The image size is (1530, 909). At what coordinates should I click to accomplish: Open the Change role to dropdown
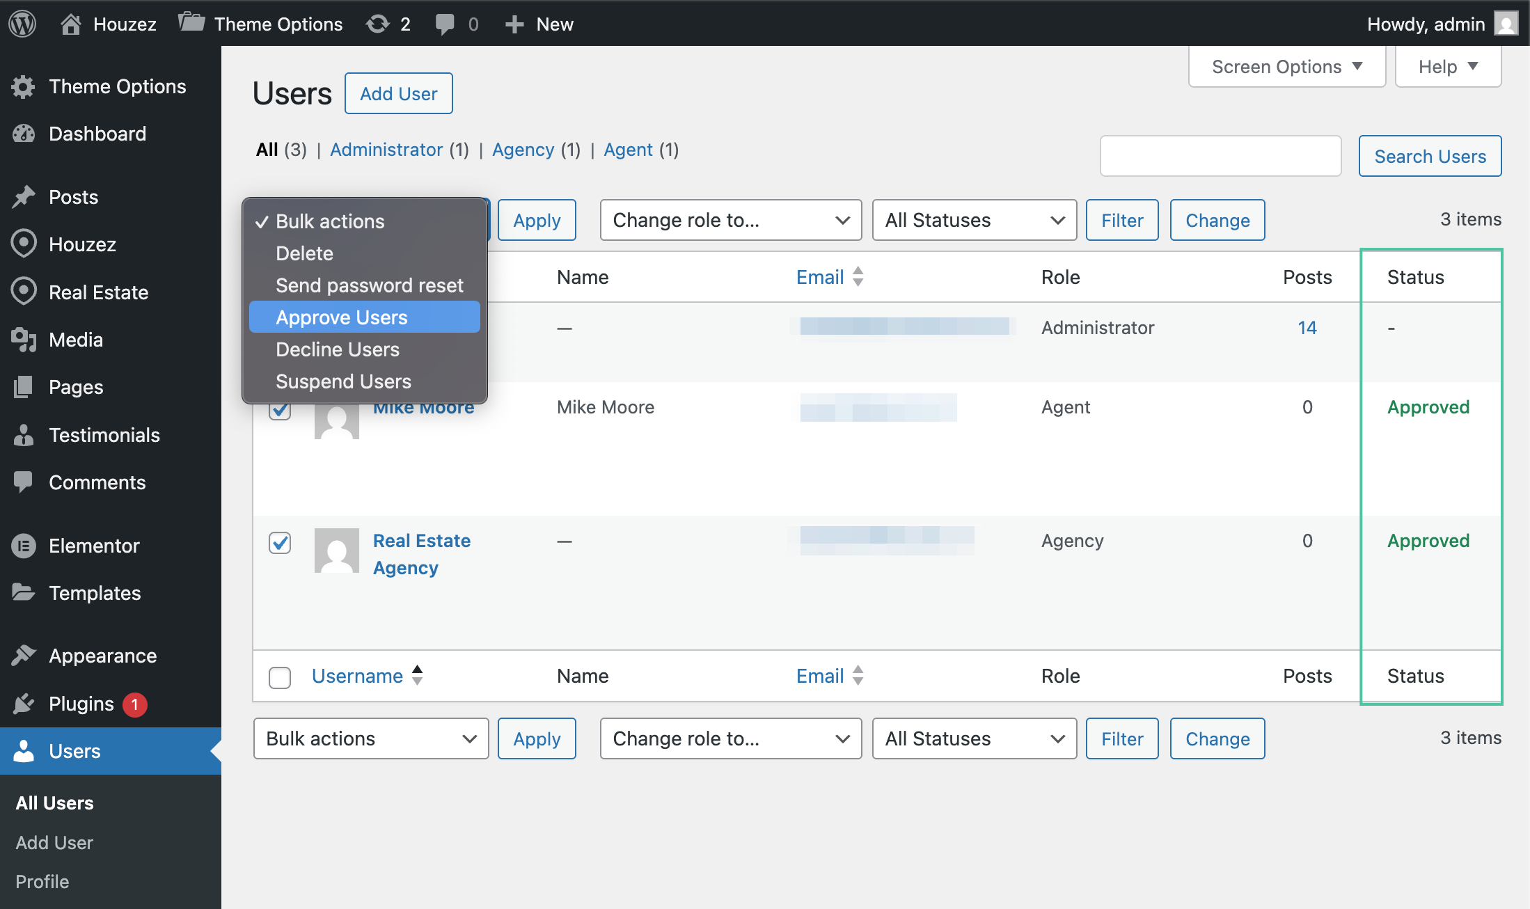tap(729, 220)
